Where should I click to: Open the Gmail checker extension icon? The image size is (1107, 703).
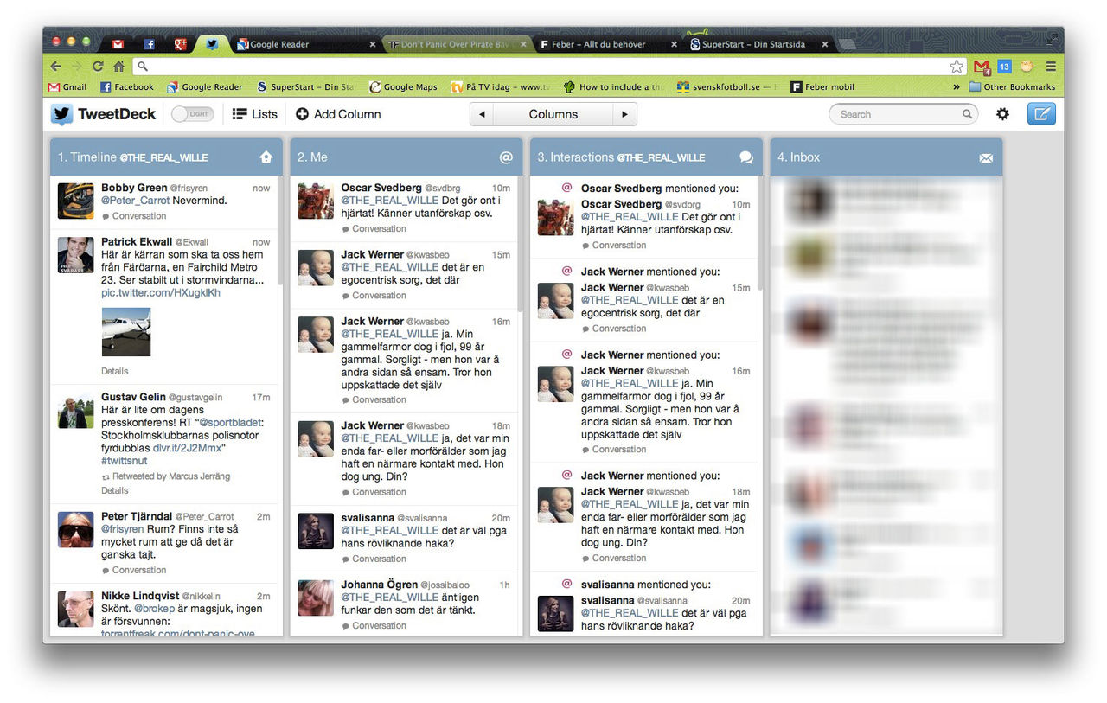(982, 66)
